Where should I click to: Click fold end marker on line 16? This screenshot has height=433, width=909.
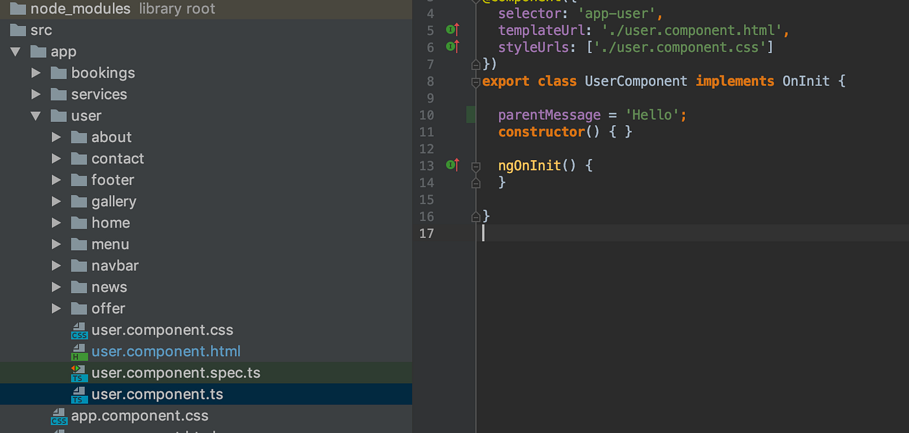pyautogui.click(x=476, y=216)
